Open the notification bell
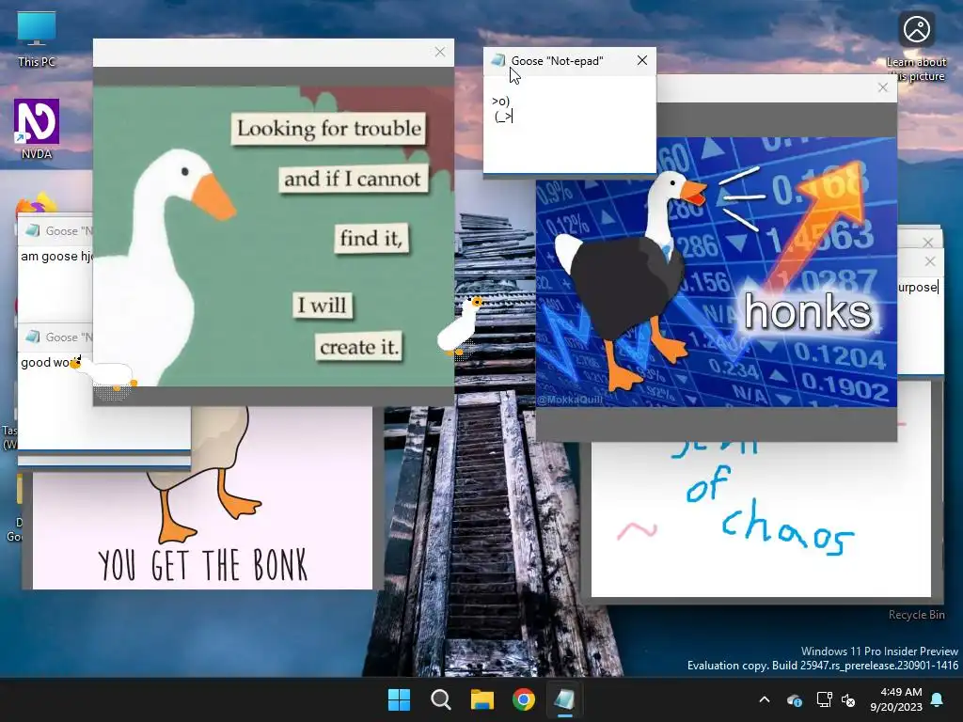 click(938, 699)
